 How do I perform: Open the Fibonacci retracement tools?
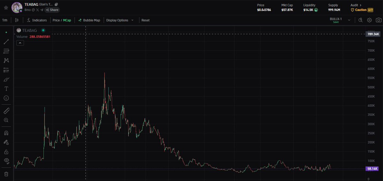[6, 51]
